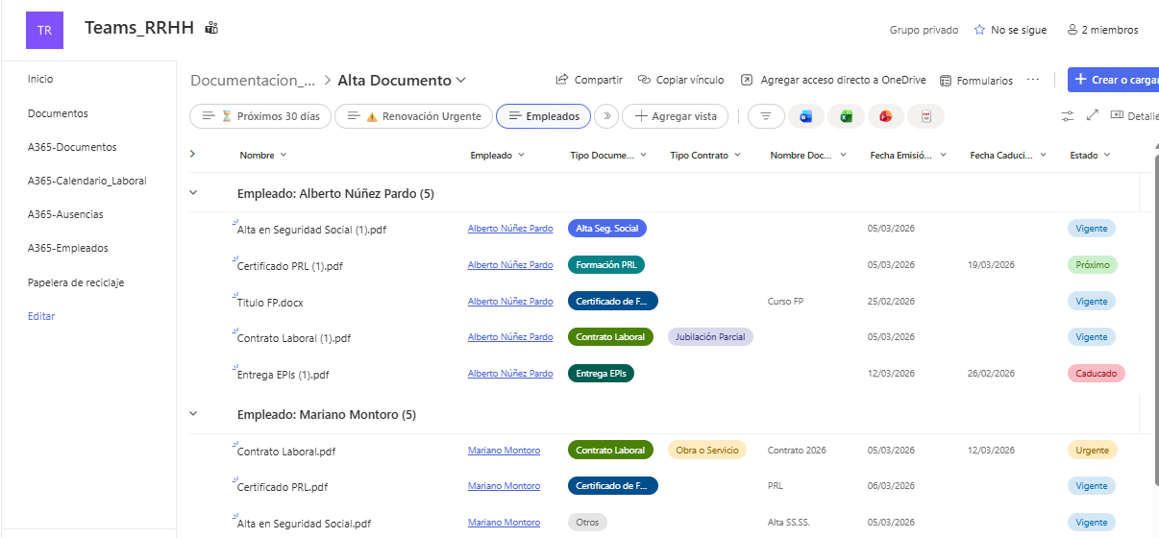Click Agregar acceso directo a OneDrive

click(x=833, y=80)
